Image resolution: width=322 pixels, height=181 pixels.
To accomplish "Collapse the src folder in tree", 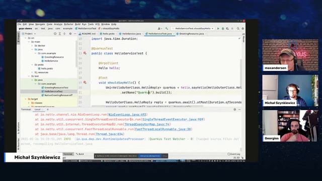I will (x=26, y=38).
